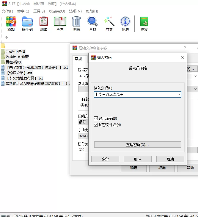This screenshot has width=198, height=217.
Task: Click 取消 in the 输入密码 dialog
Action: click(138, 159)
